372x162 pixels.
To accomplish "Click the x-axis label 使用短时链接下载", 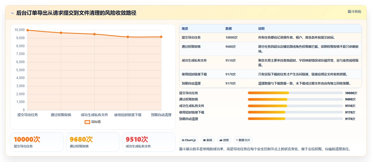I will [x=128, y=115].
